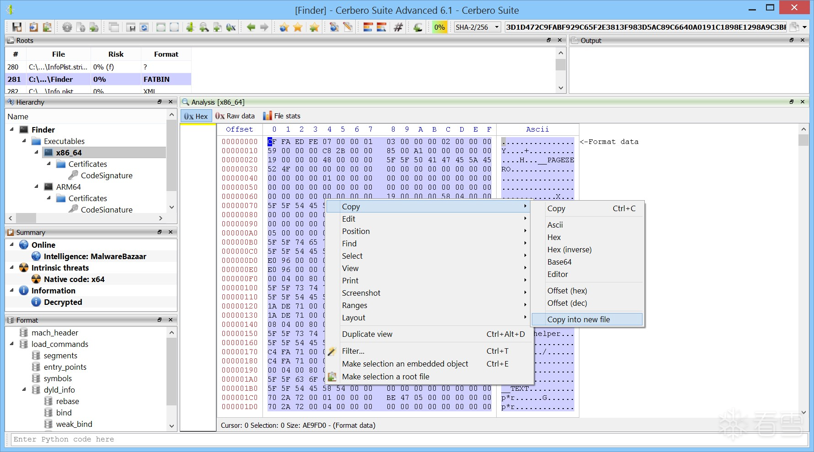Click the green back arrow icon

click(251, 27)
